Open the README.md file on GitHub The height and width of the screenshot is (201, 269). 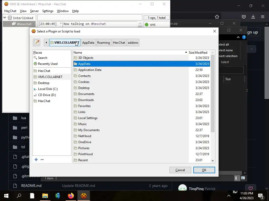pyautogui.click(x=31, y=186)
